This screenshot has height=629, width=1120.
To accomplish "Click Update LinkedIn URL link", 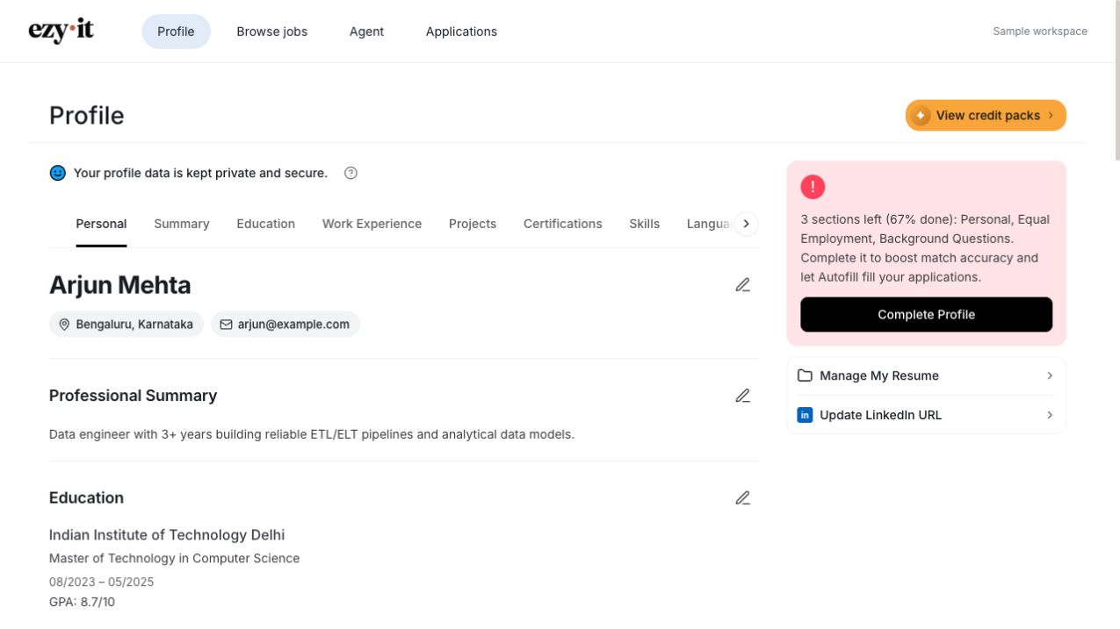I will 926,415.
